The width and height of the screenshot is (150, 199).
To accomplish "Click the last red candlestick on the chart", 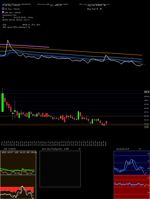I will 106,122.
